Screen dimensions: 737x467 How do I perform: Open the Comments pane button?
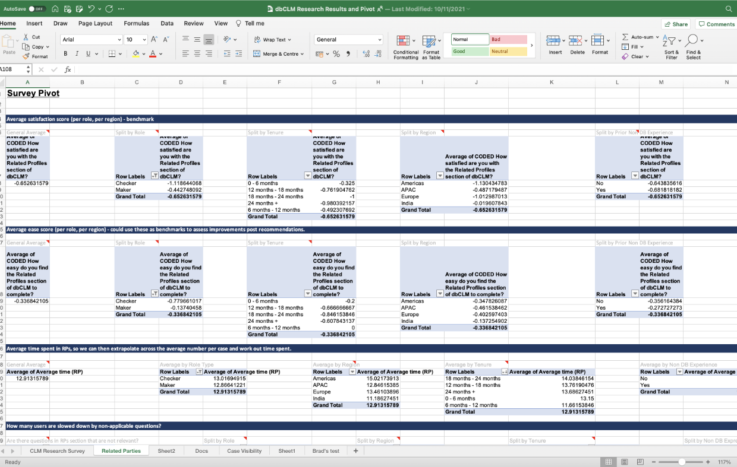[x=716, y=24]
